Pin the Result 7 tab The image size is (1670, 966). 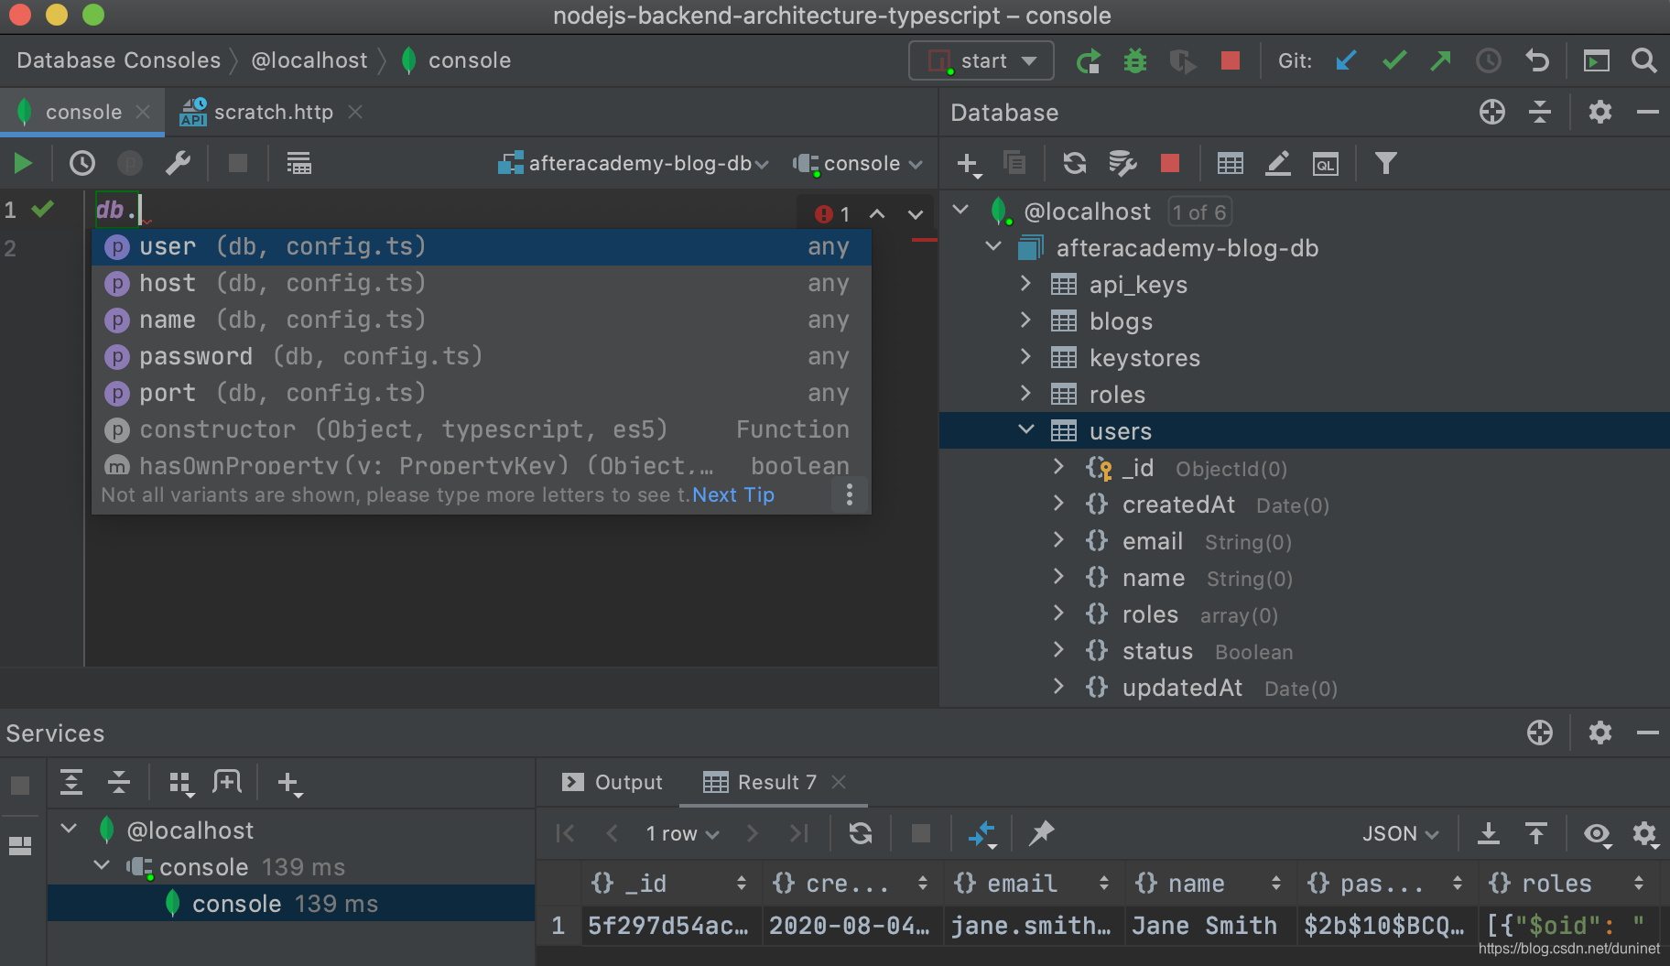[x=1041, y=833]
